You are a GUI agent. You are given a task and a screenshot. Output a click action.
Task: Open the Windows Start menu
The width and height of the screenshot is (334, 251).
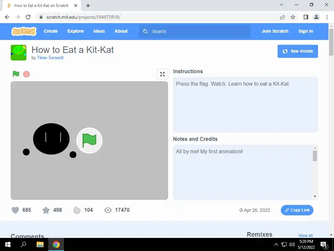tap(8, 244)
